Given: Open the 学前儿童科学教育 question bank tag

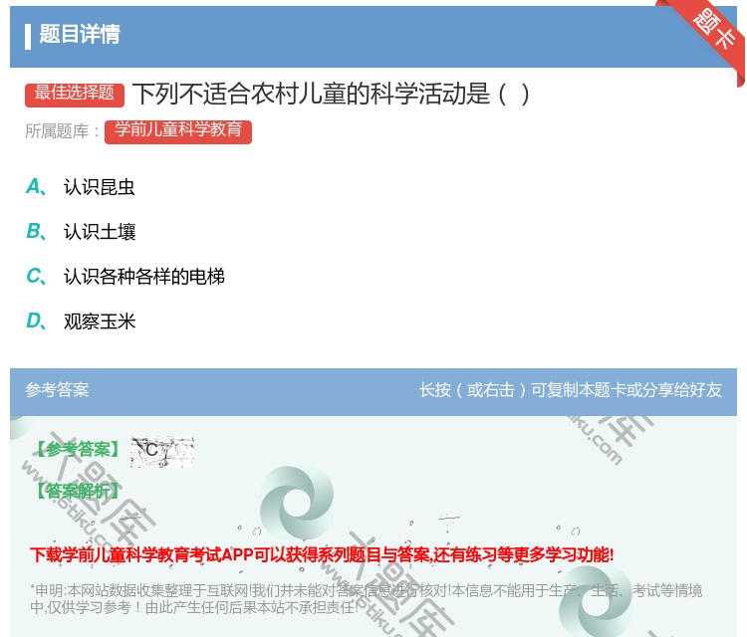Looking at the screenshot, I should 178,131.
